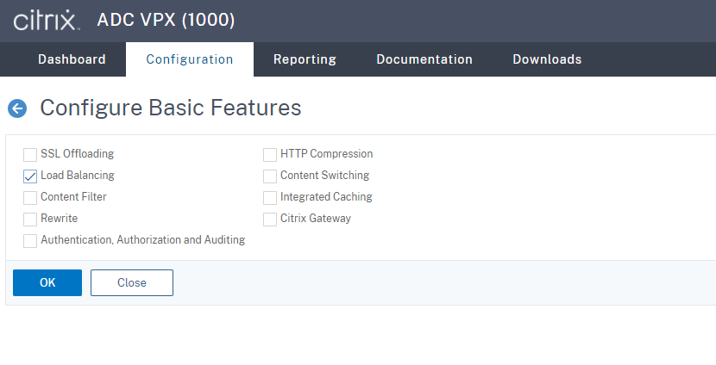Image resolution: width=716 pixels, height=365 pixels.
Task: Click the Configure Basic Features heading
Action: click(171, 108)
